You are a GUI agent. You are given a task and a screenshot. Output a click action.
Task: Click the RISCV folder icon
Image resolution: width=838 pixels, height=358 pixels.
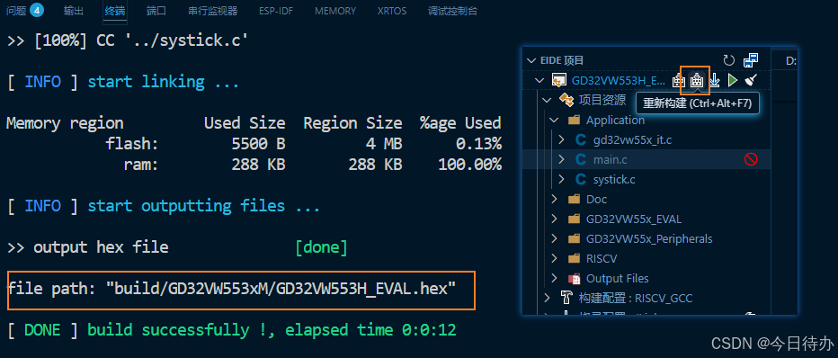point(574,259)
